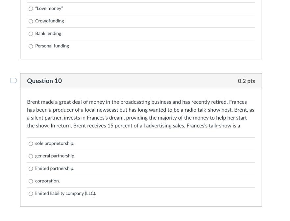Viewport: 290px width, 221px height.
Task: Select the general partnership option
Action: (31, 156)
